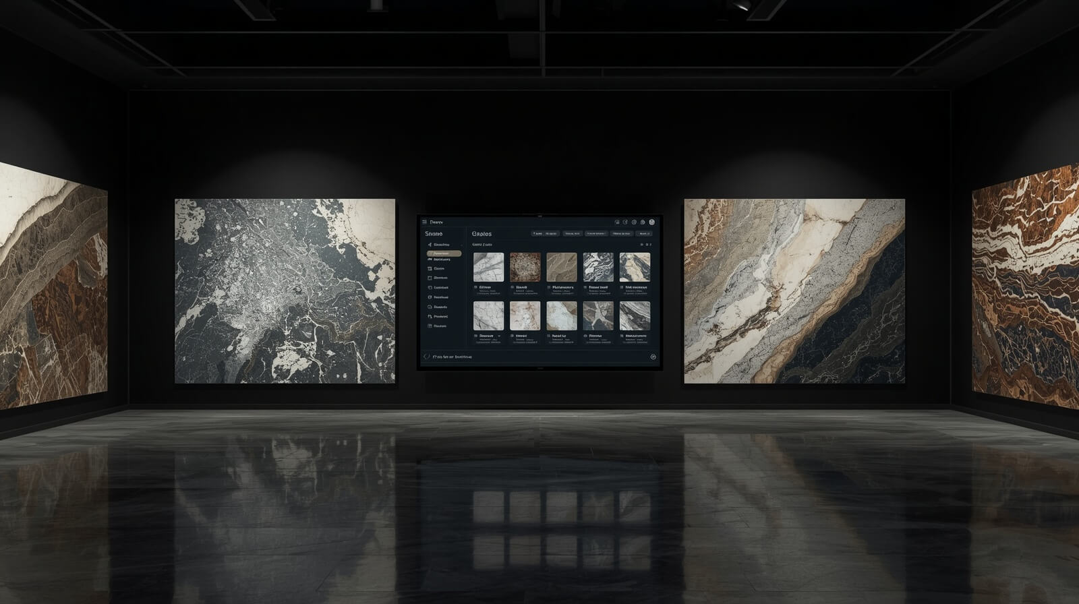Open the hamburger menu in the screen's header

(424, 222)
